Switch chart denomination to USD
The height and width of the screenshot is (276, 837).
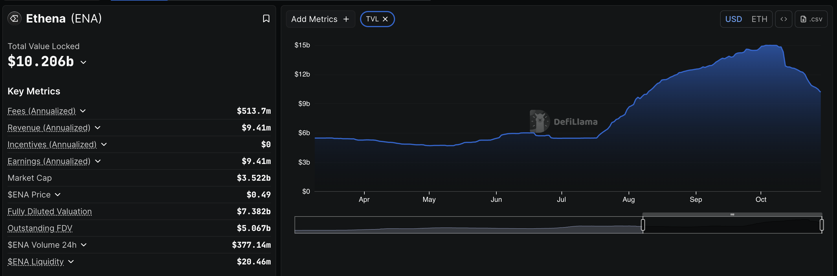(x=733, y=19)
